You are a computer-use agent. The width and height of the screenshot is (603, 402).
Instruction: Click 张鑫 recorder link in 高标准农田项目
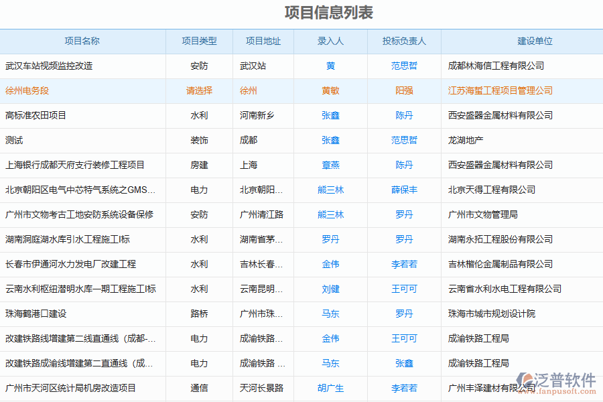(x=330, y=115)
